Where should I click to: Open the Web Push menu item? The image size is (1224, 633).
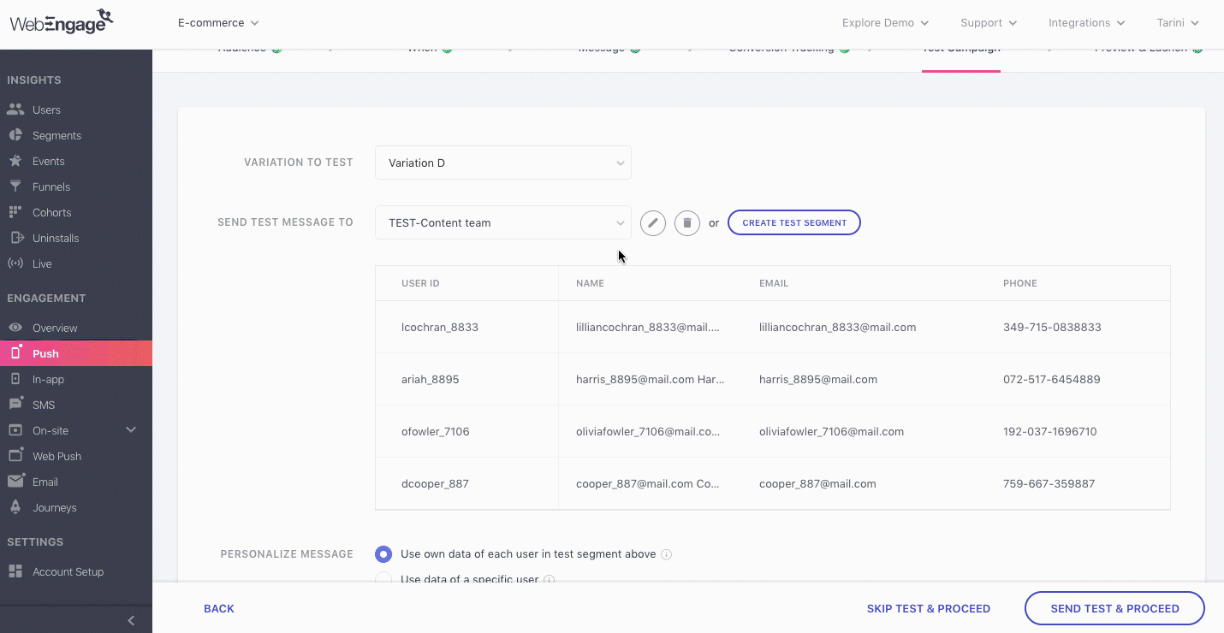(56, 456)
